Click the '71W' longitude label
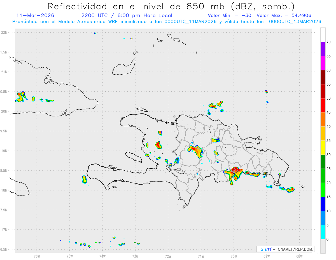 point(201,256)
